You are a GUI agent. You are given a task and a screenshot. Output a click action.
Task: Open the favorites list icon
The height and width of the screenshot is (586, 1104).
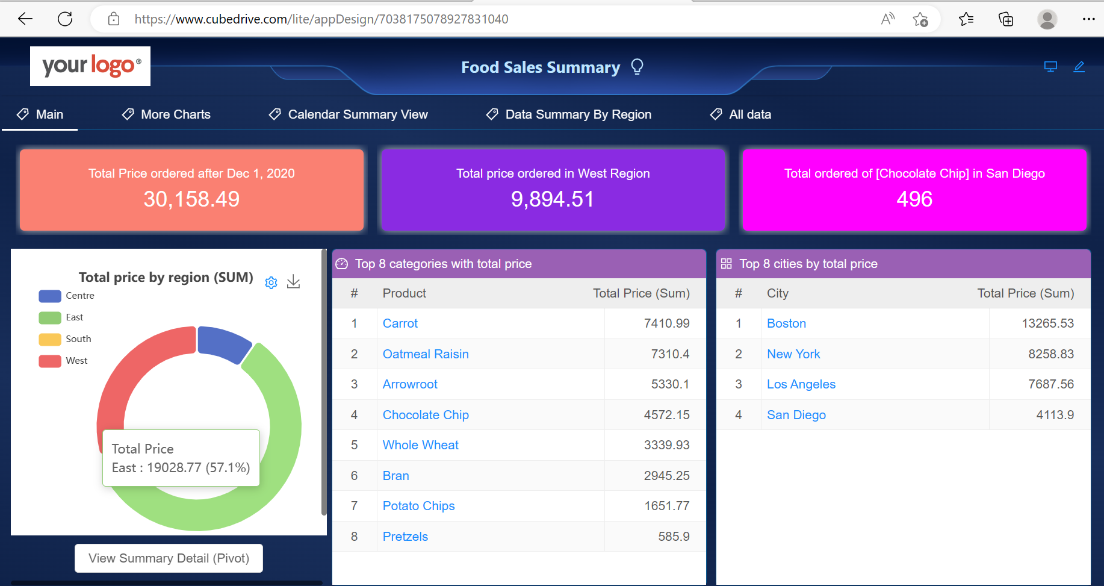[966, 19]
